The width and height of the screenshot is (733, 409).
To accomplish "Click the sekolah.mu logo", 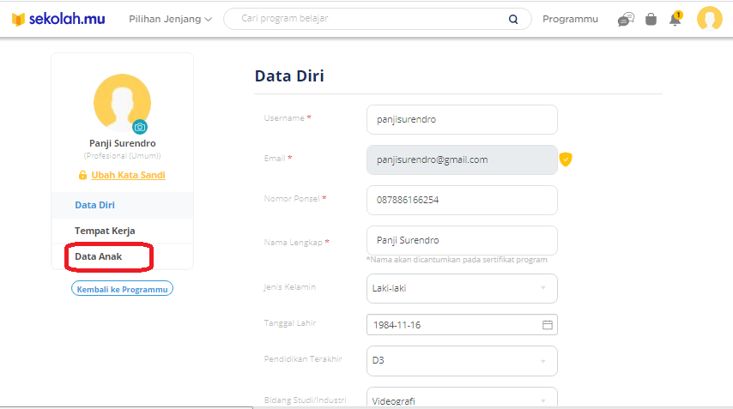I will 58,19.
